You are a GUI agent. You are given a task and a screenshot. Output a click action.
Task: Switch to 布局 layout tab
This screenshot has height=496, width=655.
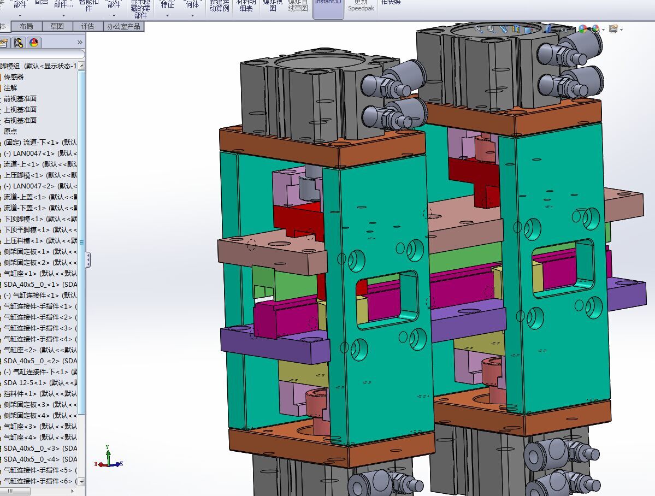tap(26, 26)
